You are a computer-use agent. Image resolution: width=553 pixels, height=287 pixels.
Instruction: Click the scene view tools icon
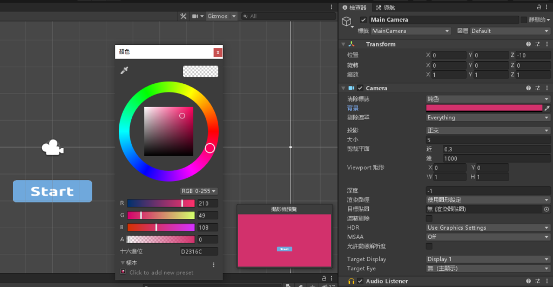pyautogui.click(x=183, y=16)
